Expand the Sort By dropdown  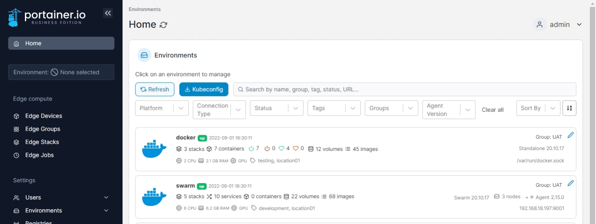(538, 108)
